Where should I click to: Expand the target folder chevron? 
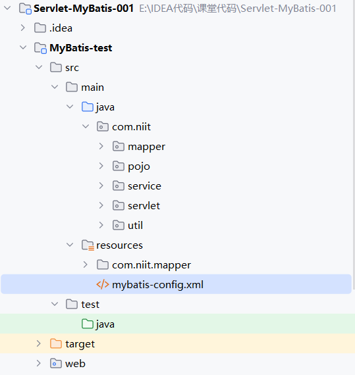[x=39, y=344]
